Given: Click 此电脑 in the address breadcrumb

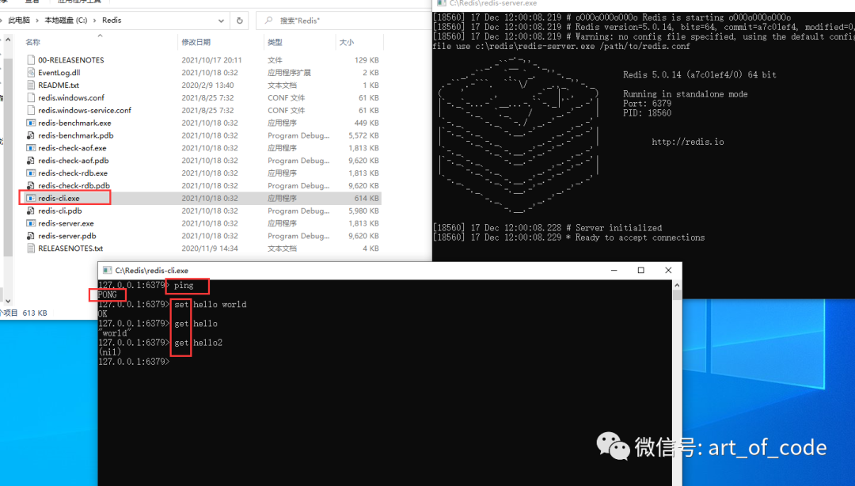Looking at the screenshot, I should (19, 20).
